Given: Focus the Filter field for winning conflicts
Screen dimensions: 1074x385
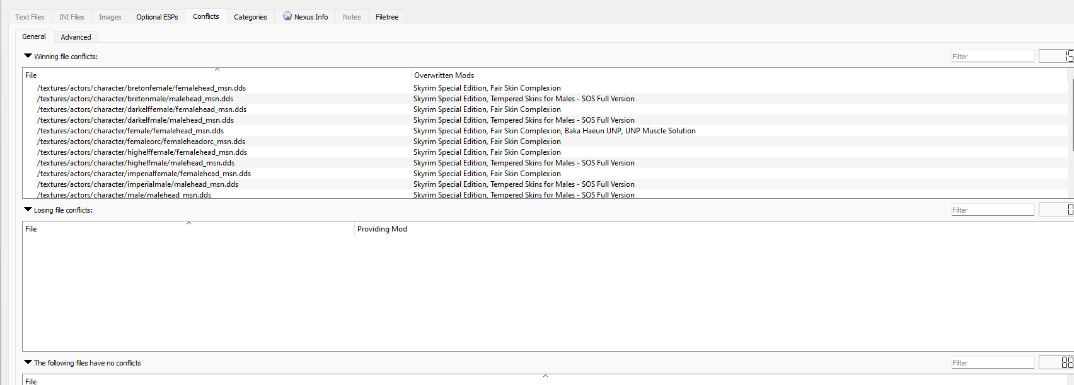Looking at the screenshot, I should 993,57.
